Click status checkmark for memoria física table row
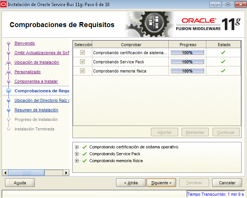Image resolution: width=247 pixels, height=198 pixels. click(x=223, y=71)
